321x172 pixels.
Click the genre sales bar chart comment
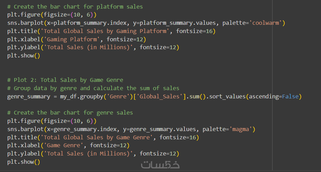[70, 113]
